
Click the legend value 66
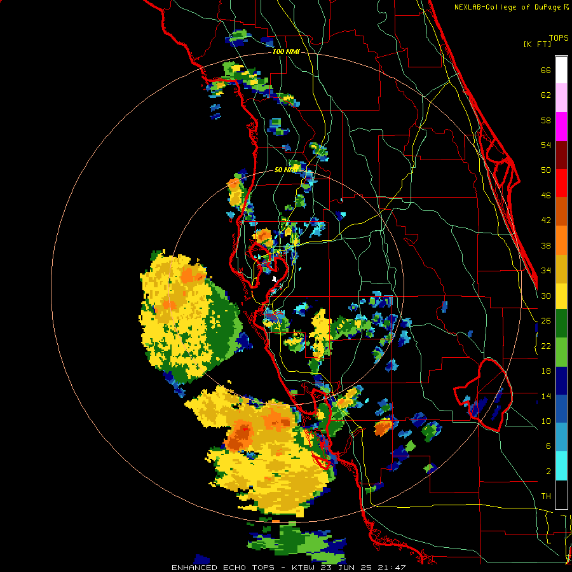pyautogui.click(x=546, y=70)
